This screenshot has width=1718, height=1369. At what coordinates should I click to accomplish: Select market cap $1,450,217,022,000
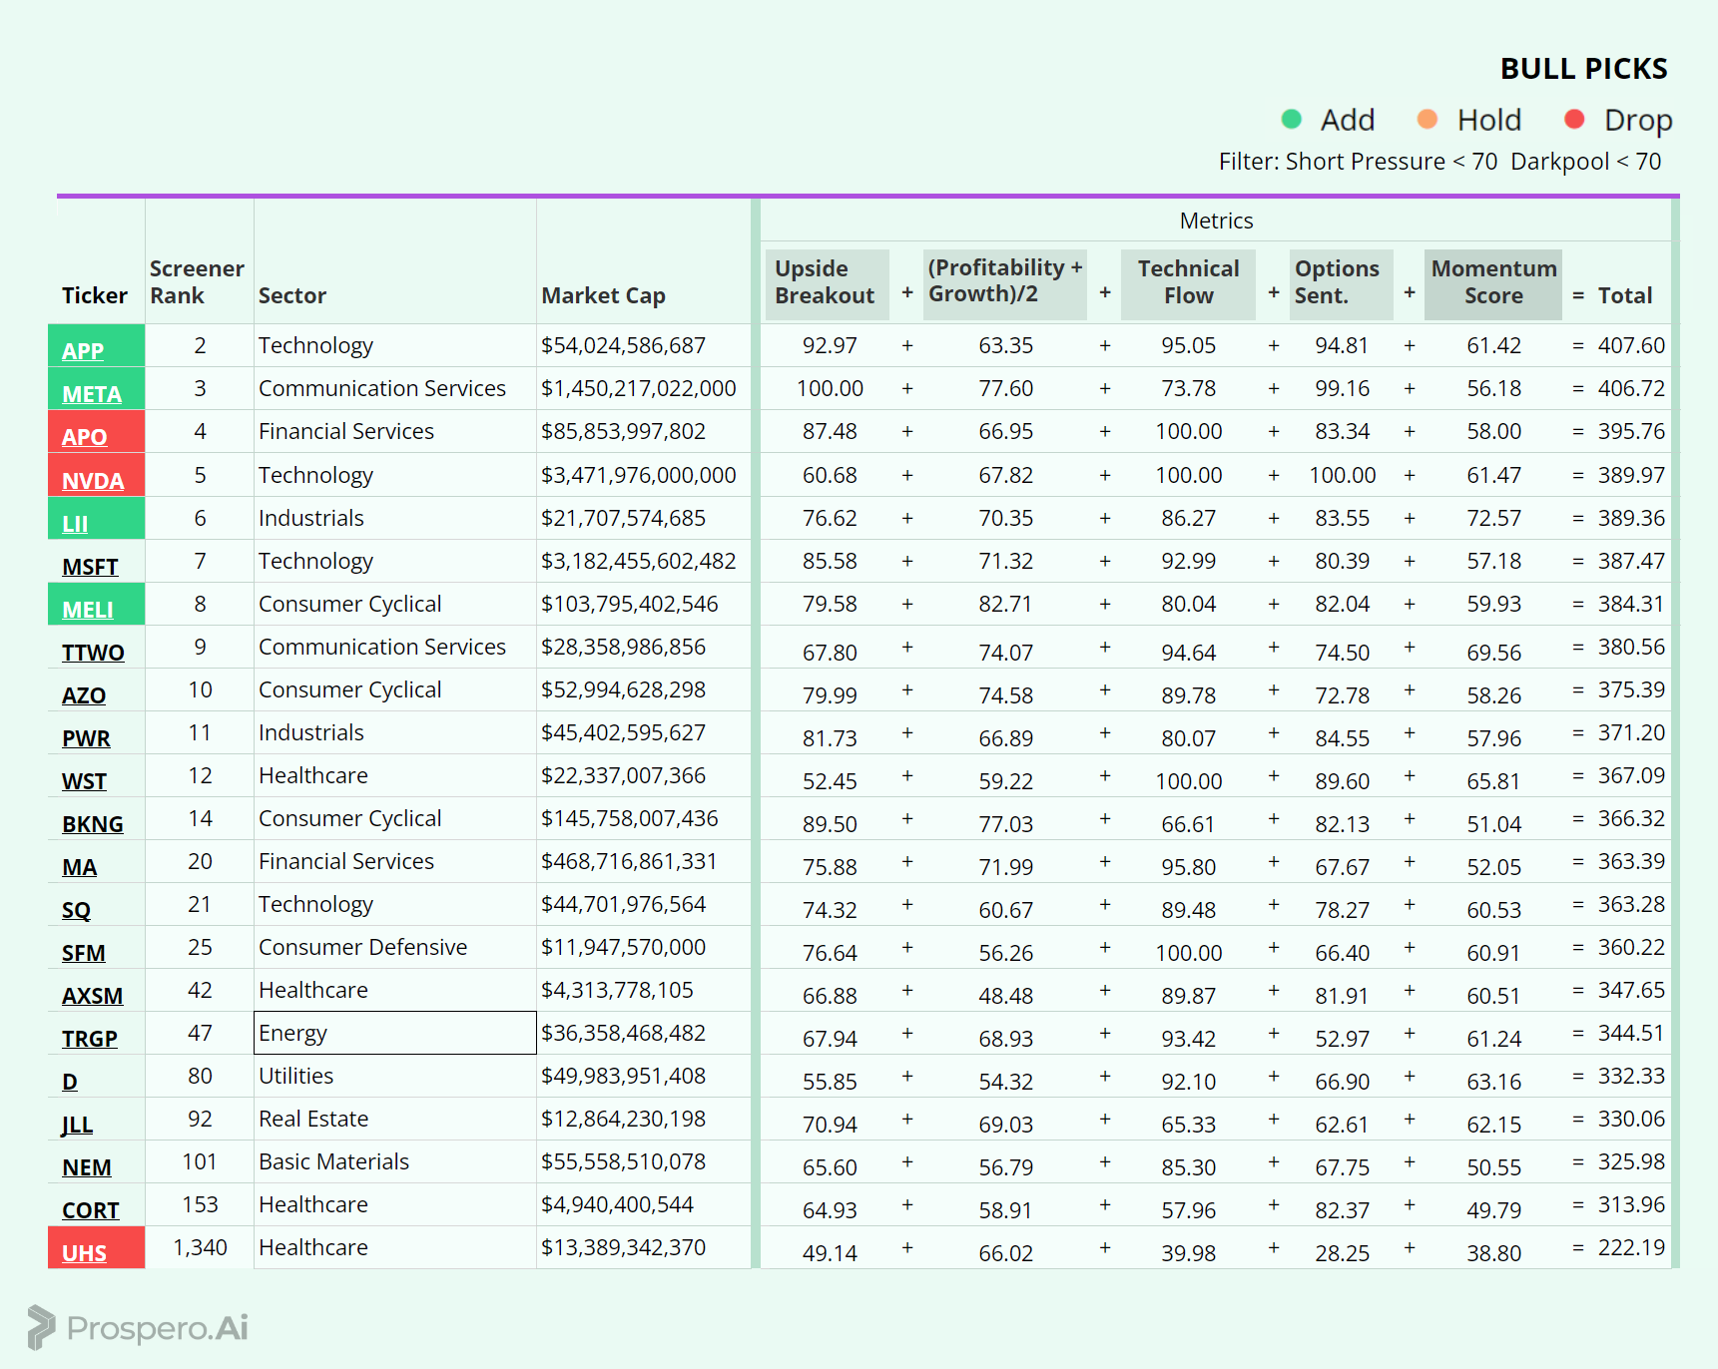click(x=639, y=388)
